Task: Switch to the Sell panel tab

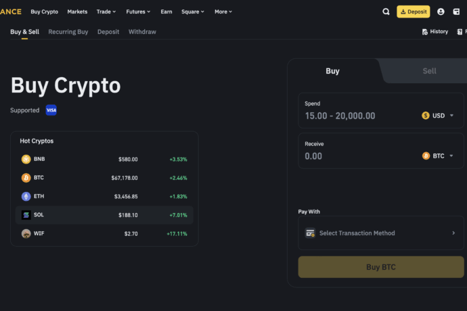Action: (429, 71)
